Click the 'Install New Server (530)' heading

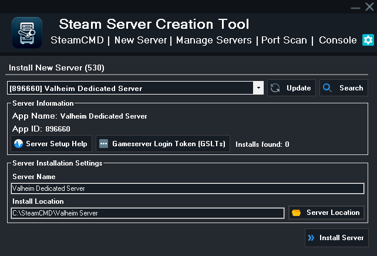pyautogui.click(x=56, y=68)
